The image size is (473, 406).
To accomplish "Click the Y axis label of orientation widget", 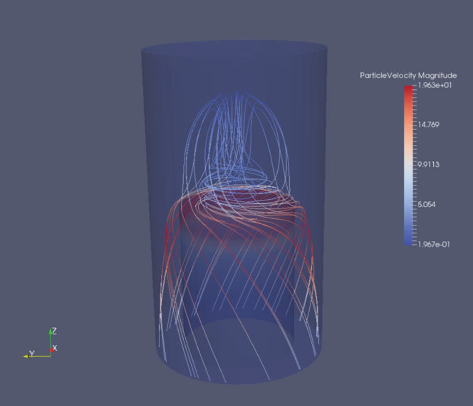I will [x=32, y=353].
